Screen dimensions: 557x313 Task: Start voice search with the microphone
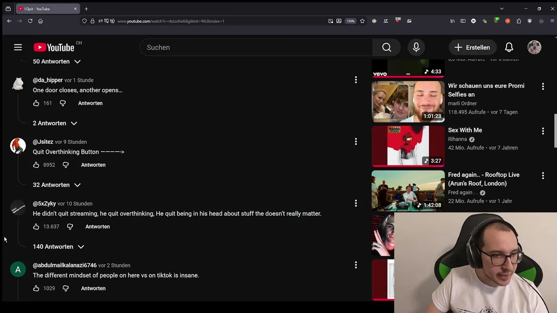pyautogui.click(x=416, y=47)
